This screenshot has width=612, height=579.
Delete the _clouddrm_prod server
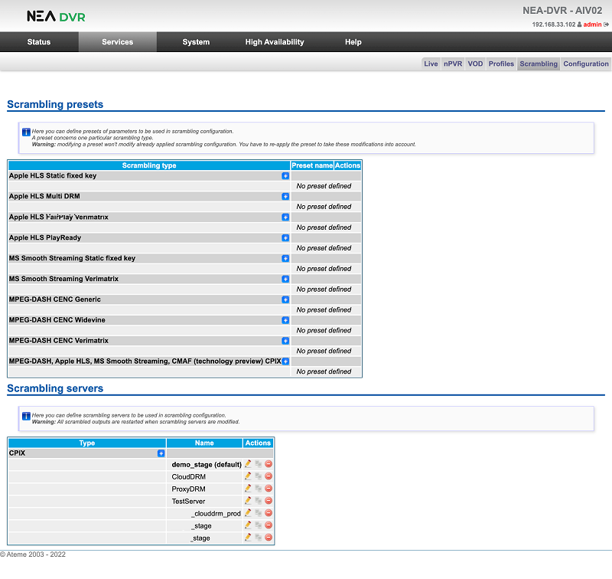(269, 513)
